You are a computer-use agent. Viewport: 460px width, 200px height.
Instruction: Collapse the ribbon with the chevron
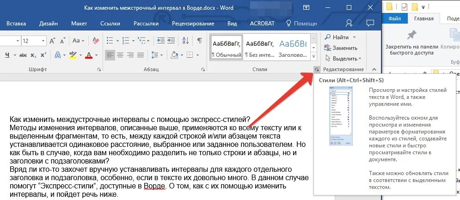(x=374, y=69)
